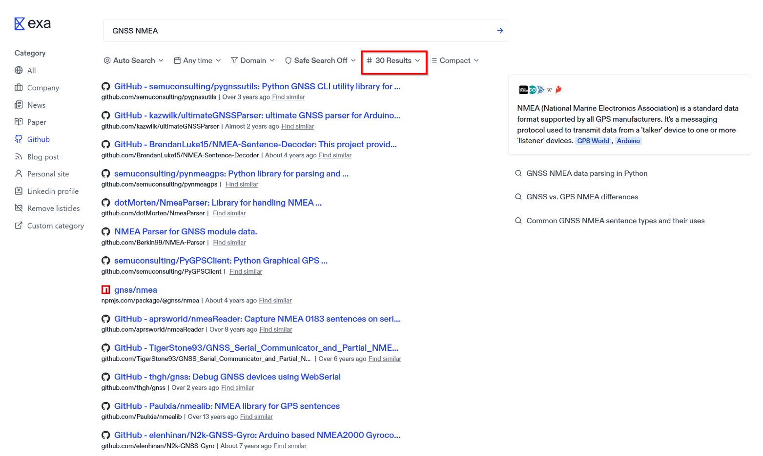The width and height of the screenshot is (763, 456).
Task: Click the npm icon next to gnss/nmea result
Action: pos(106,289)
